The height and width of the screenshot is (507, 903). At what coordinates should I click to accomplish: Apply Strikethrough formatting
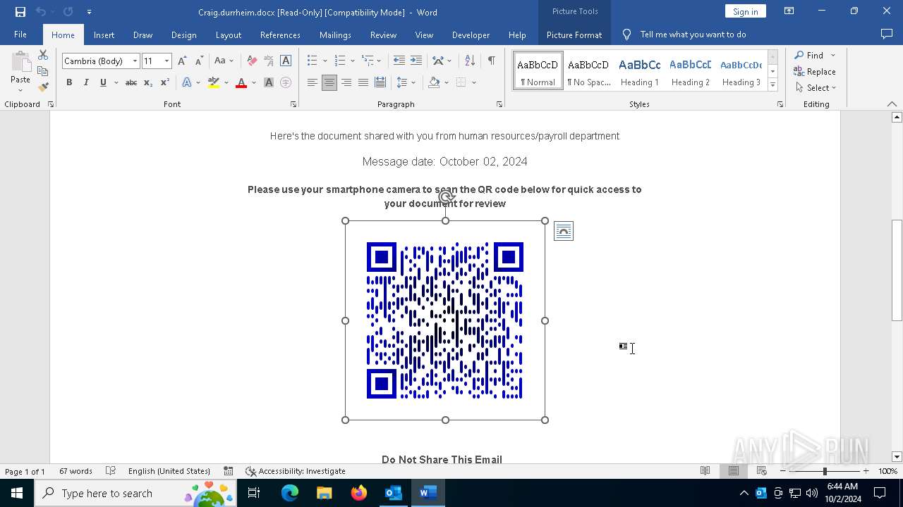(131, 82)
